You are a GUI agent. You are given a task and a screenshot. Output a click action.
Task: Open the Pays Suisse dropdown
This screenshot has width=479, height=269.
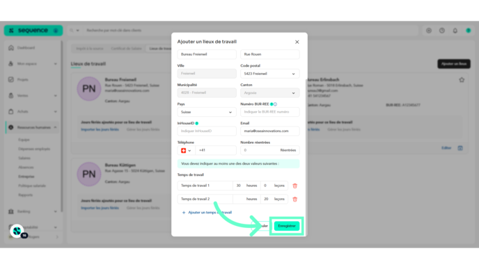(207, 112)
